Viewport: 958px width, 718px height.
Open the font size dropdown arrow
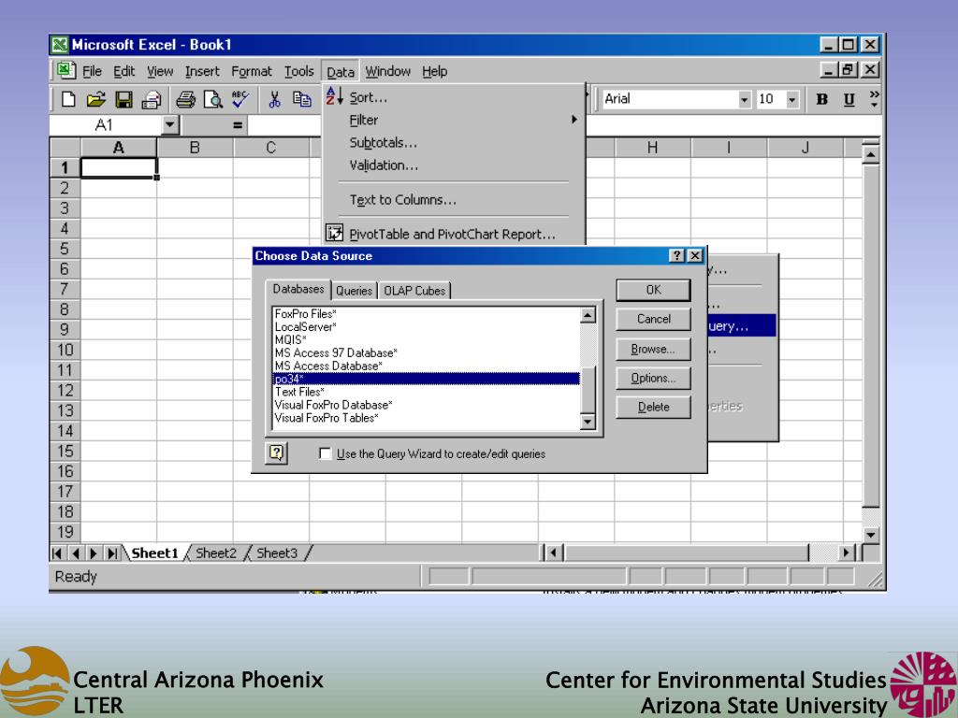[x=792, y=99]
